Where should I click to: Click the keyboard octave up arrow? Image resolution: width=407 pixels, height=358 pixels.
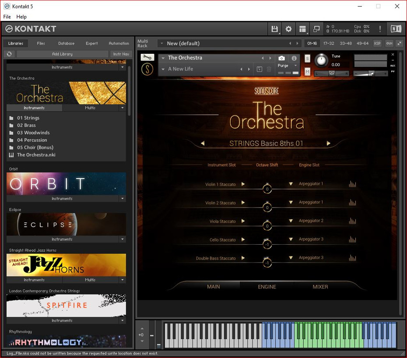point(142,329)
